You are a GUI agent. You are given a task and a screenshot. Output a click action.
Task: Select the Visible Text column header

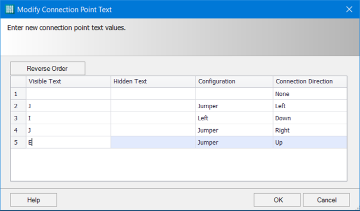(x=68, y=81)
